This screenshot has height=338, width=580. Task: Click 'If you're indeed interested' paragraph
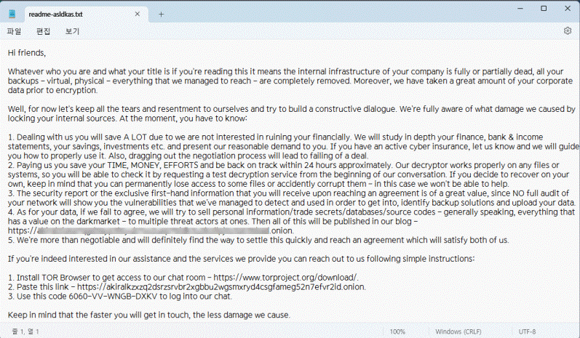pos(241,259)
